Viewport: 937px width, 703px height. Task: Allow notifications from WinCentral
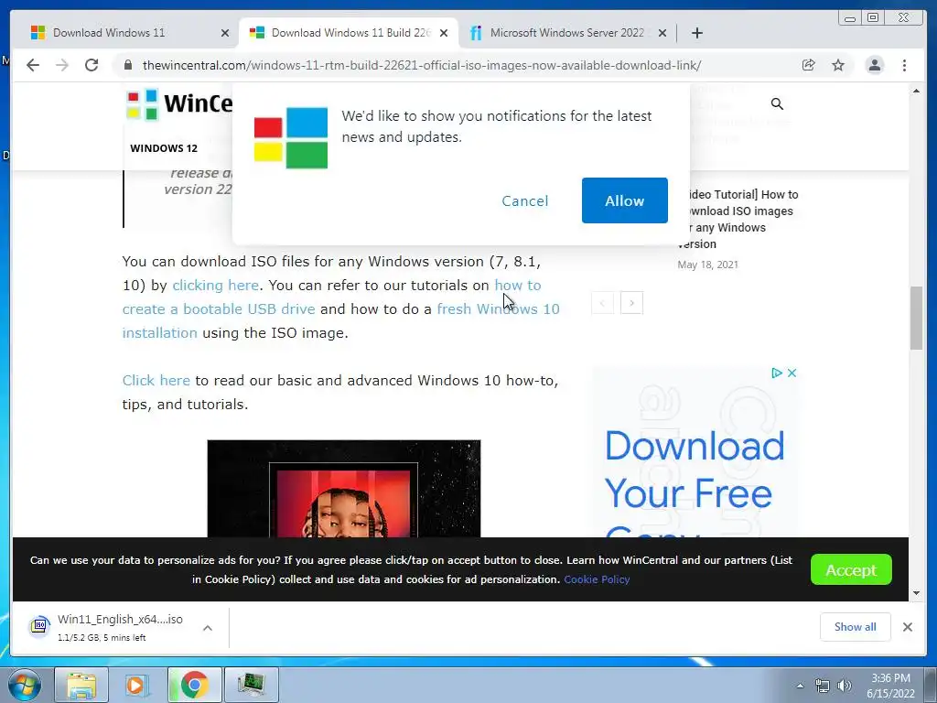(x=624, y=200)
